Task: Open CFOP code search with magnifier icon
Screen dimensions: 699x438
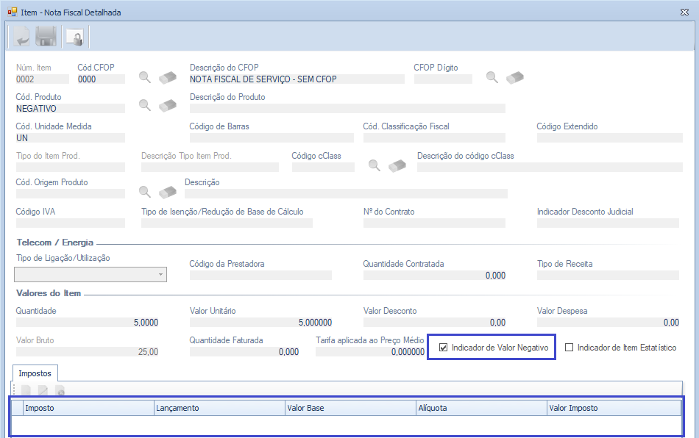Action: [145, 77]
